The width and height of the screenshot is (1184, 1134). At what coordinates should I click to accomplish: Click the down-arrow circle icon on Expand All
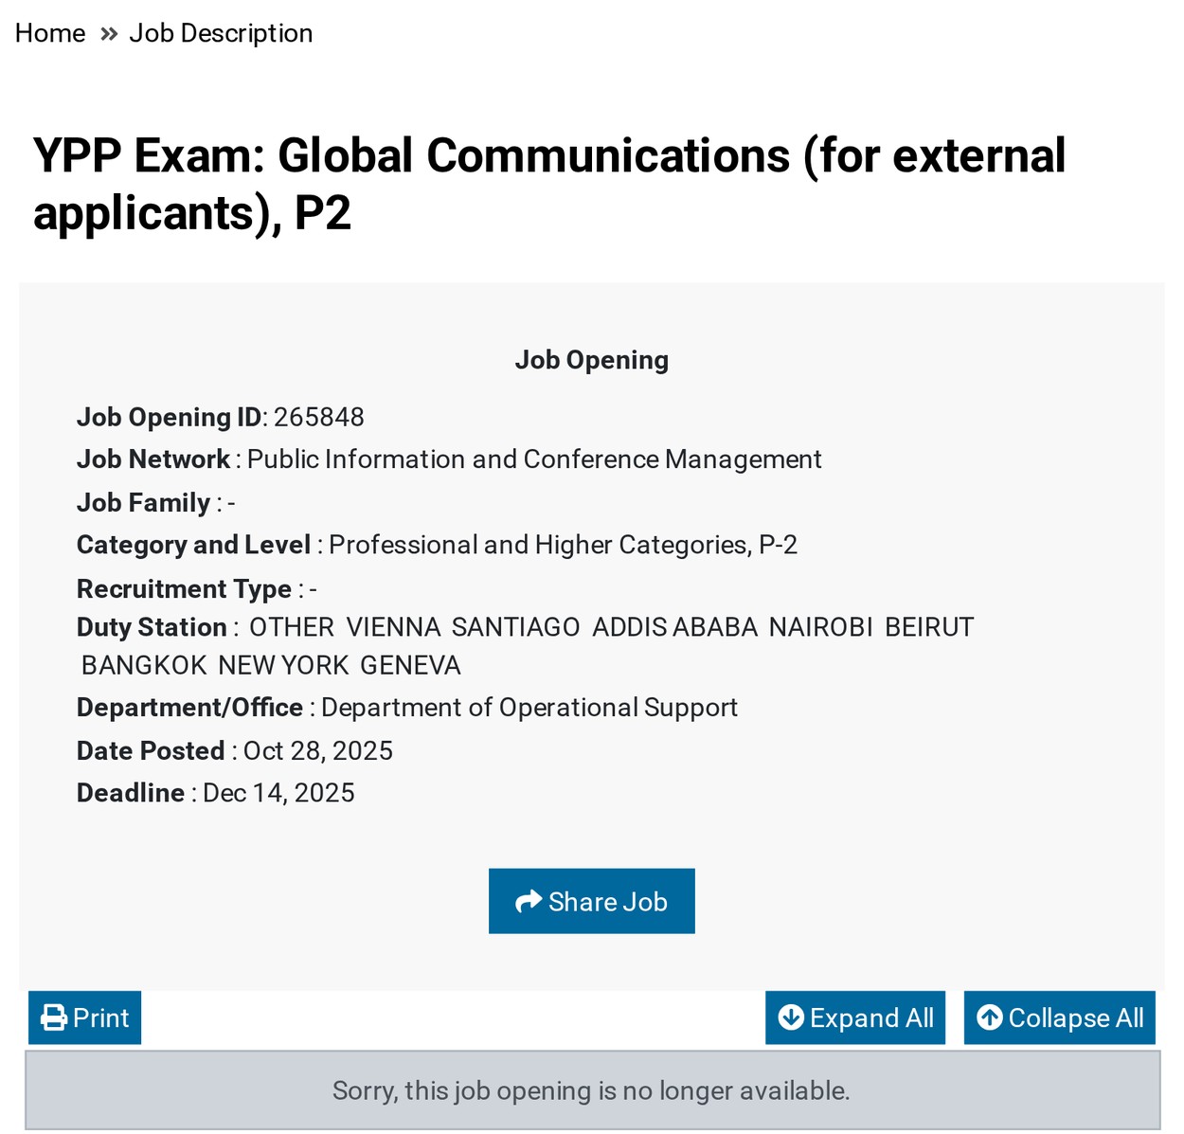pyautogui.click(x=791, y=1017)
